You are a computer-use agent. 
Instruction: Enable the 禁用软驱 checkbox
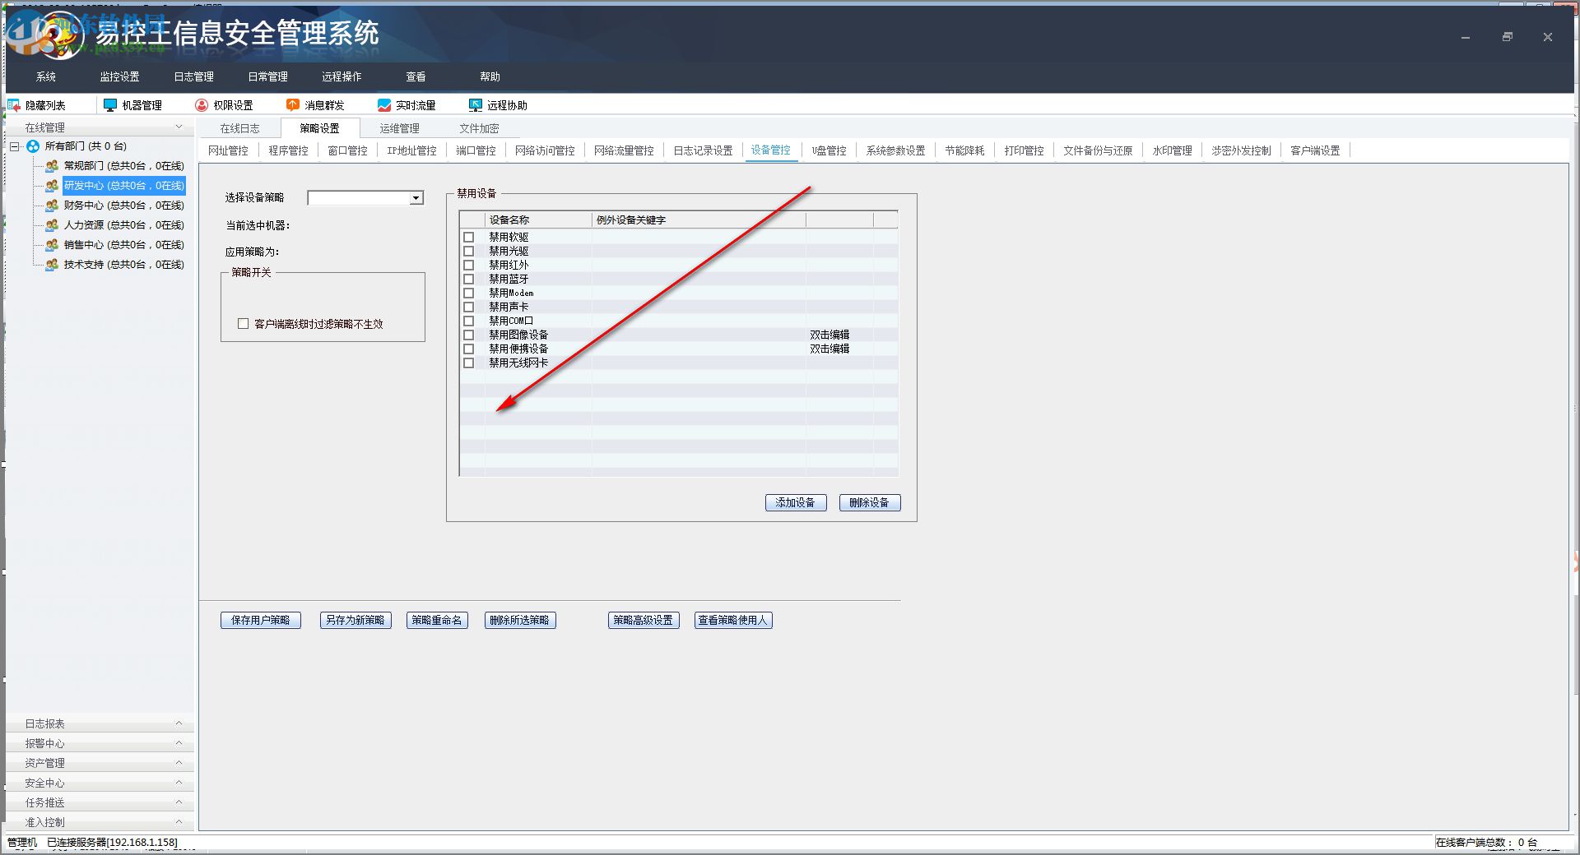[x=469, y=238]
